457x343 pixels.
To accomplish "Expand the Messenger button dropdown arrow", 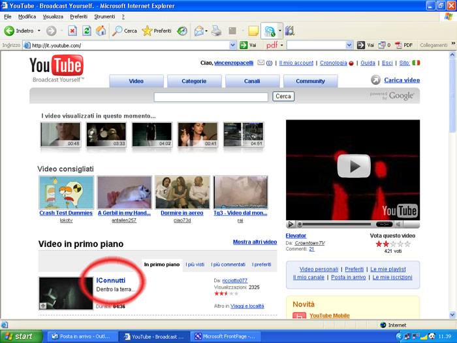I will [x=280, y=31].
